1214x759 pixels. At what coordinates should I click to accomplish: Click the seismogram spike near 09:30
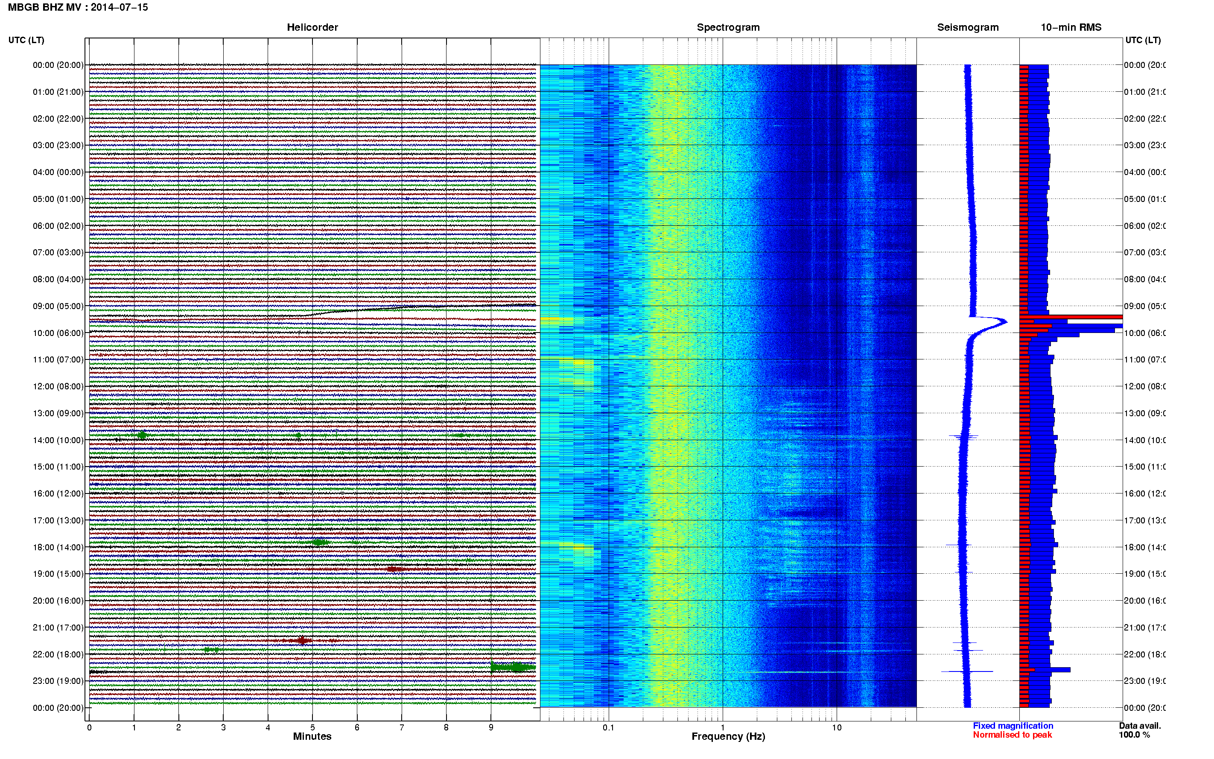[989, 322]
